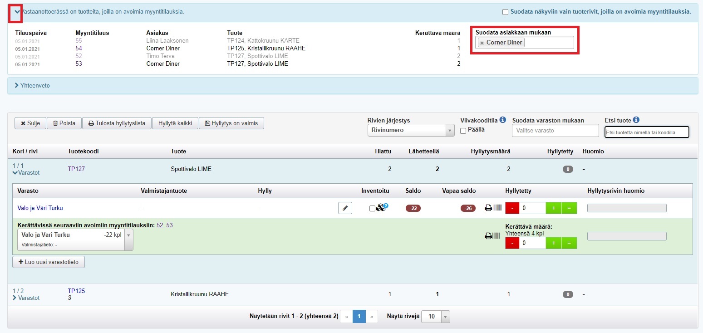Open product code TP127 link
The image size is (703, 333).
[76, 169]
